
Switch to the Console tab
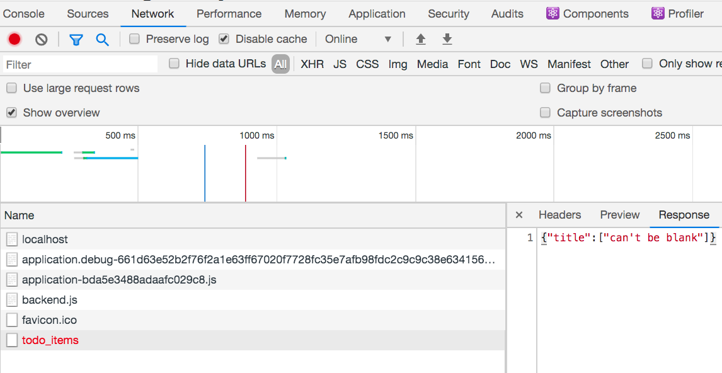coord(24,13)
